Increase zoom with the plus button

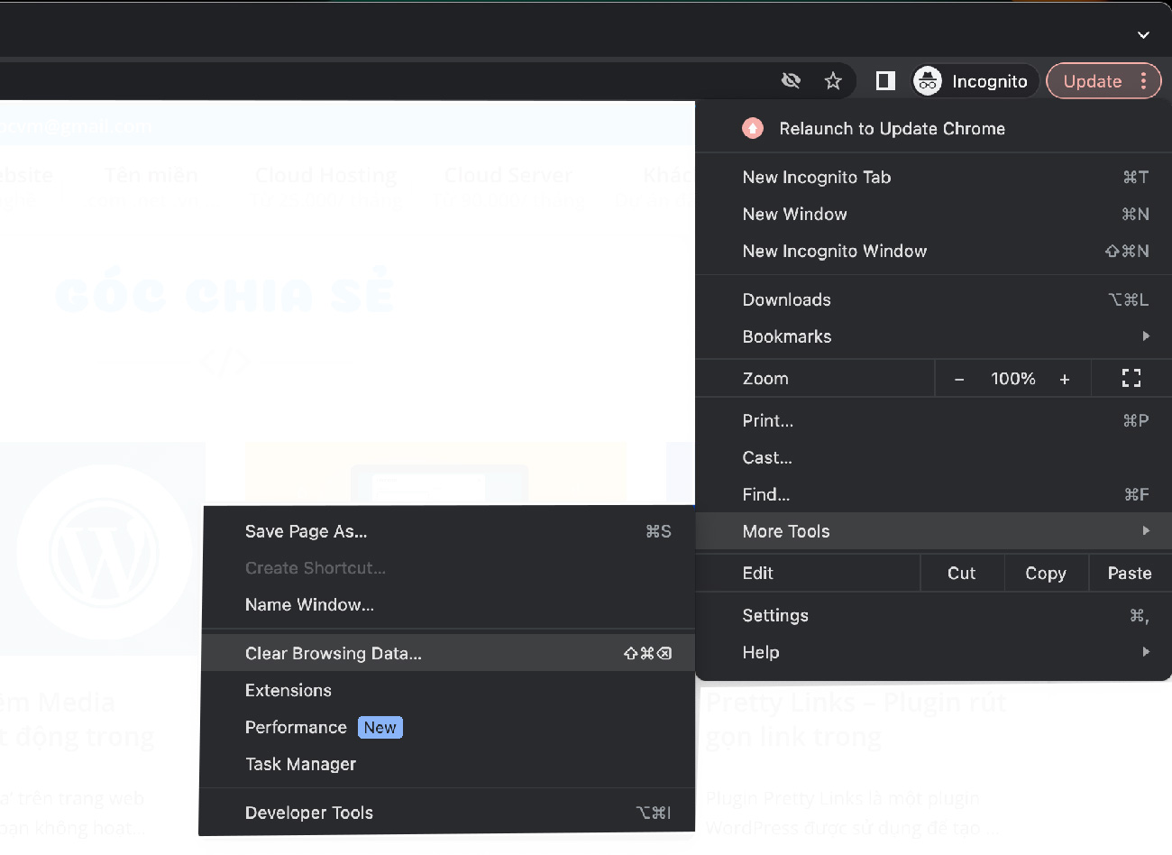pyautogui.click(x=1065, y=379)
